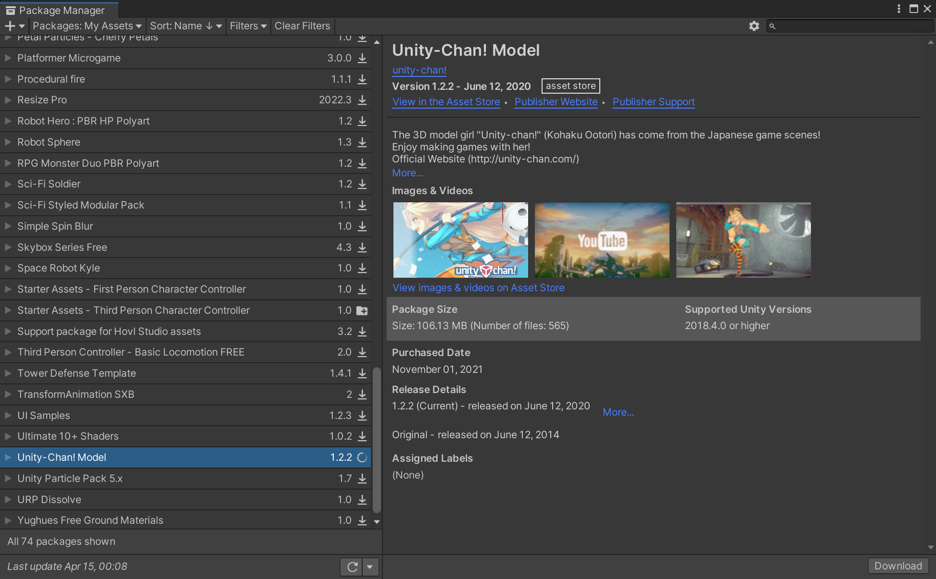This screenshot has width=936, height=579.
Task: Open Packages: My Assets dropdown
Action: [x=87, y=26]
